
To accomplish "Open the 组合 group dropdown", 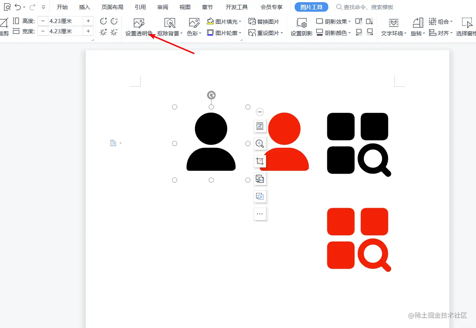I will pyautogui.click(x=441, y=22).
